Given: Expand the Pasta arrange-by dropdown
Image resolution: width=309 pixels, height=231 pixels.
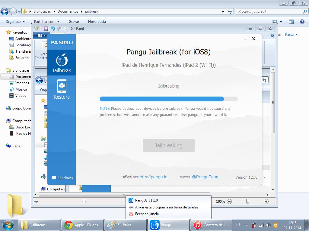Looking at the screenshot, I should point(291,35).
